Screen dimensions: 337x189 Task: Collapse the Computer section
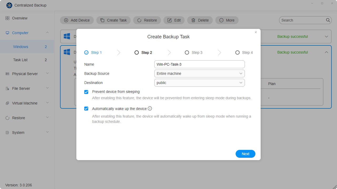point(47,33)
